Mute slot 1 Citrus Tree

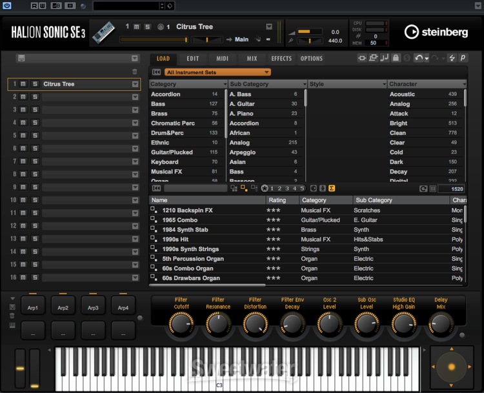[23, 84]
